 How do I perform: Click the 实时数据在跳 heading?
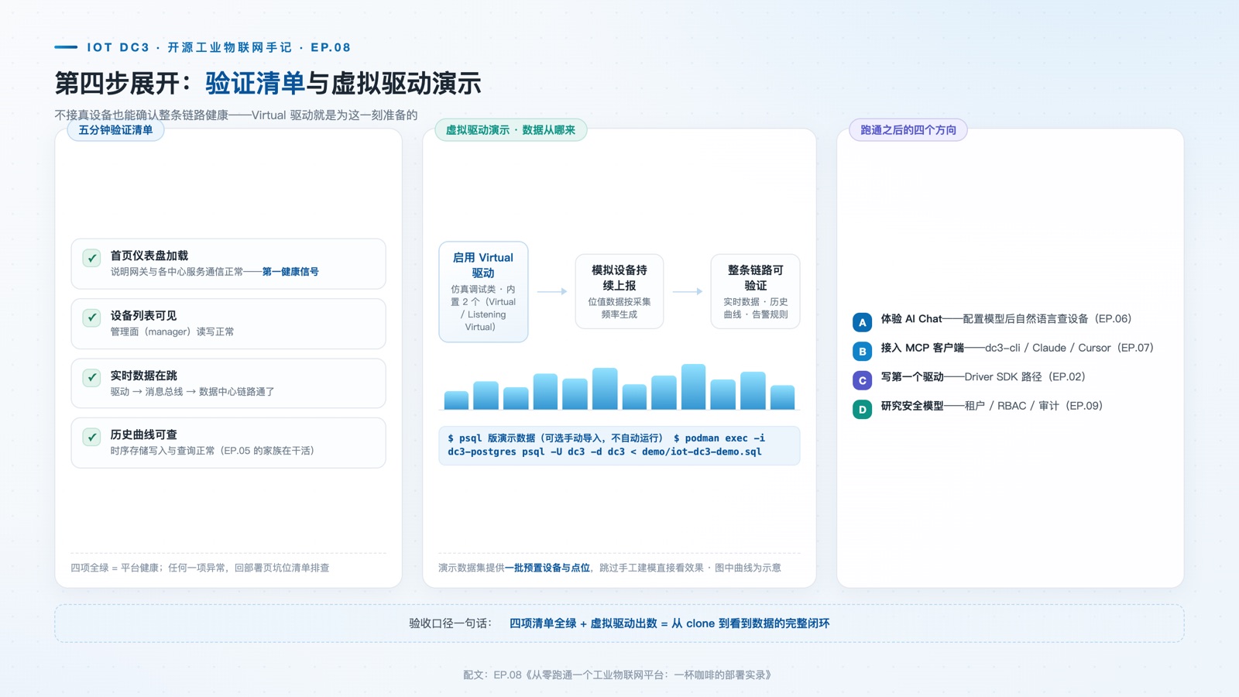tap(143, 376)
